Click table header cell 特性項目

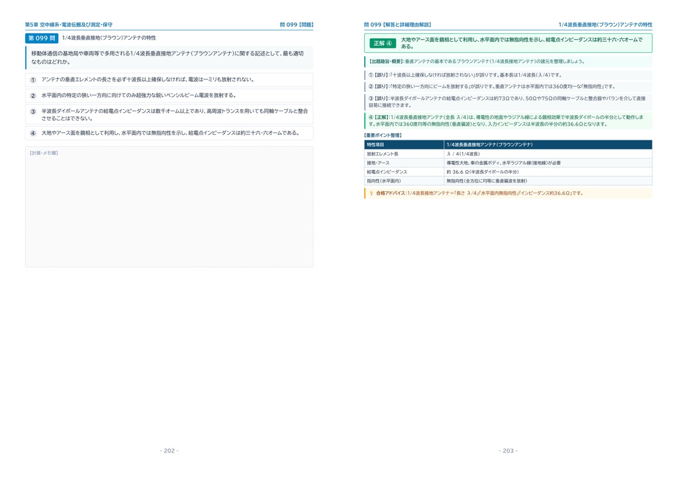tap(404, 145)
